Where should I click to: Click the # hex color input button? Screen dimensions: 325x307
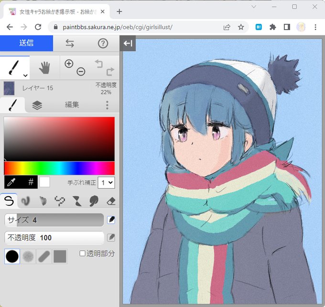(x=31, y=182)
